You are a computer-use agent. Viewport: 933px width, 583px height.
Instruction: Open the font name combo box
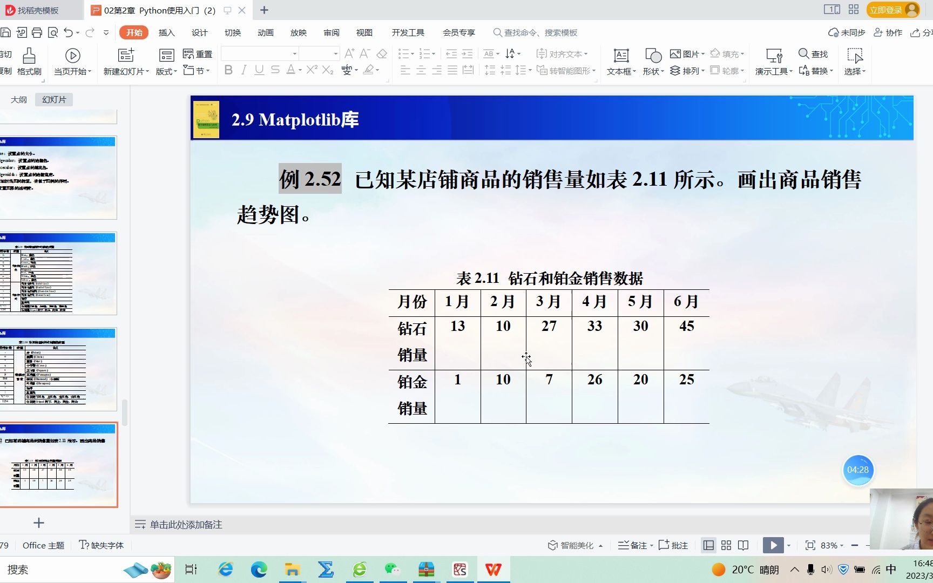259,53
